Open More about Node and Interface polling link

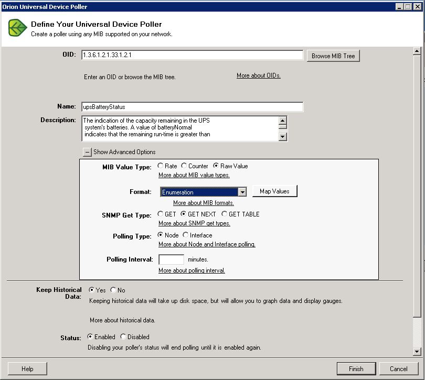coord(207,244)
